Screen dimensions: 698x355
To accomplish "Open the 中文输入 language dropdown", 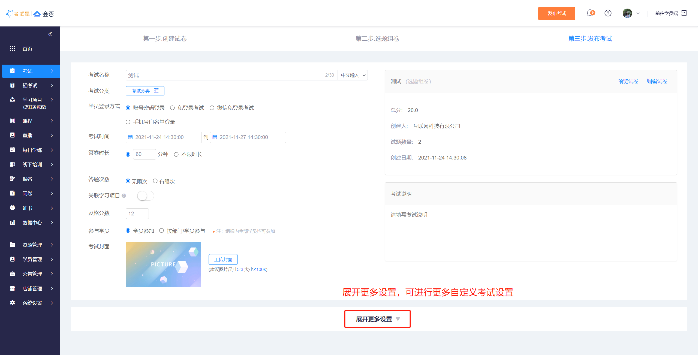I will click(353, 75).
